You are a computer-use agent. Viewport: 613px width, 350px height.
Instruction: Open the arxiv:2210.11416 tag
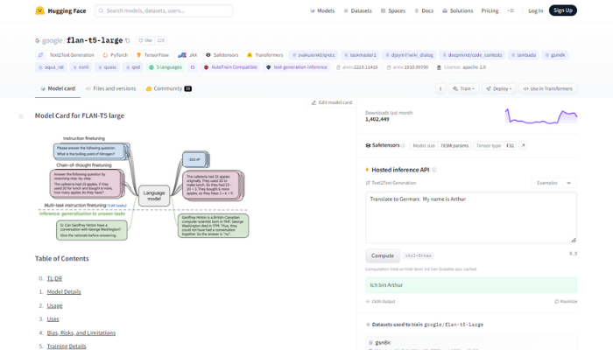click(x=357, y=67)
